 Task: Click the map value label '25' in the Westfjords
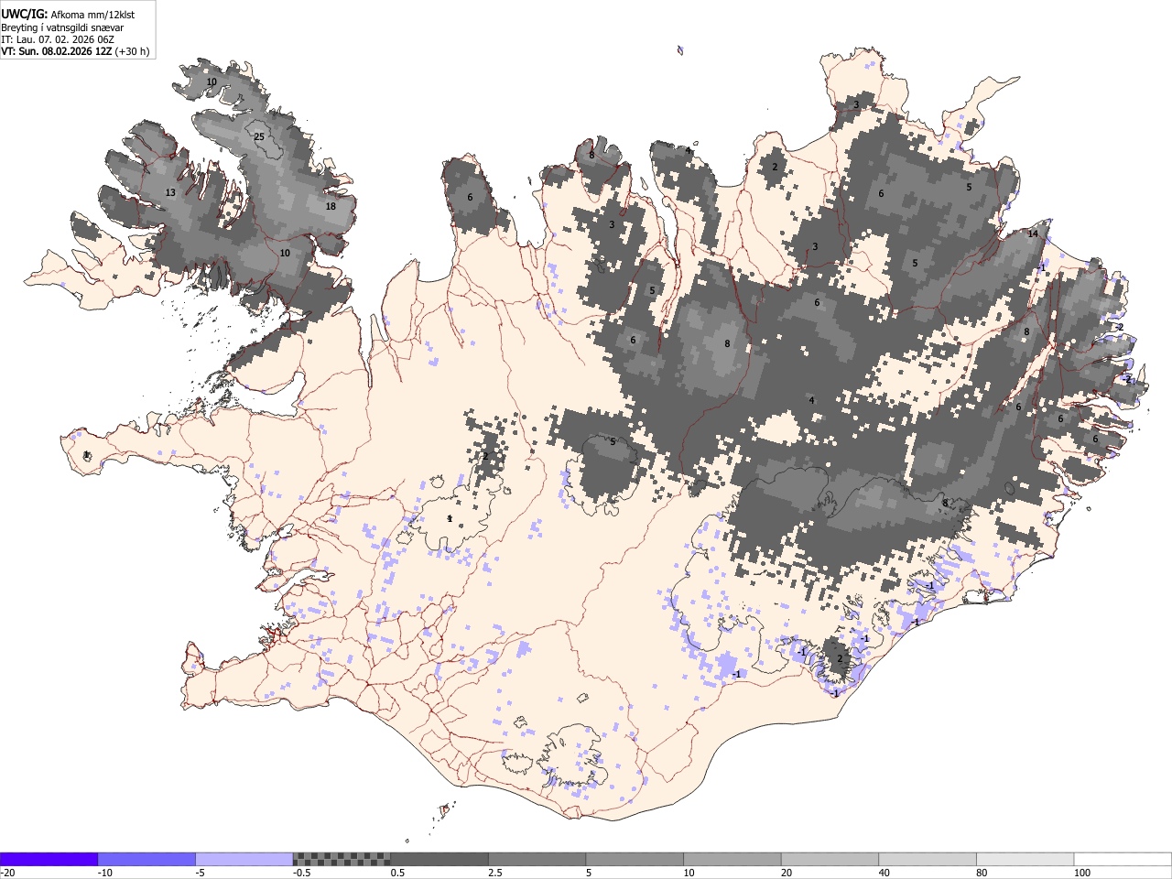click(x=259, y=137)
